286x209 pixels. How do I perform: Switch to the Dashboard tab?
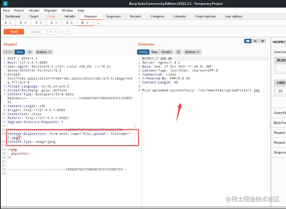(x=13, y=16)
